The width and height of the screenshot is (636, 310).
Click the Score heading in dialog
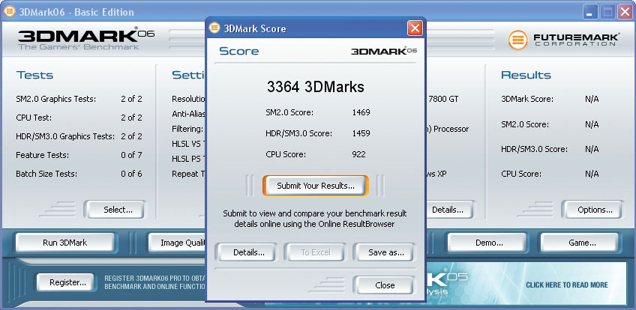pos(239,51)
